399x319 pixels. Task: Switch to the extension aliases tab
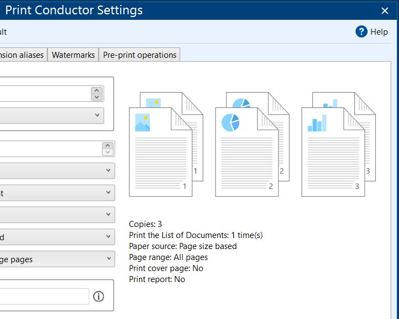click(22, 55)
